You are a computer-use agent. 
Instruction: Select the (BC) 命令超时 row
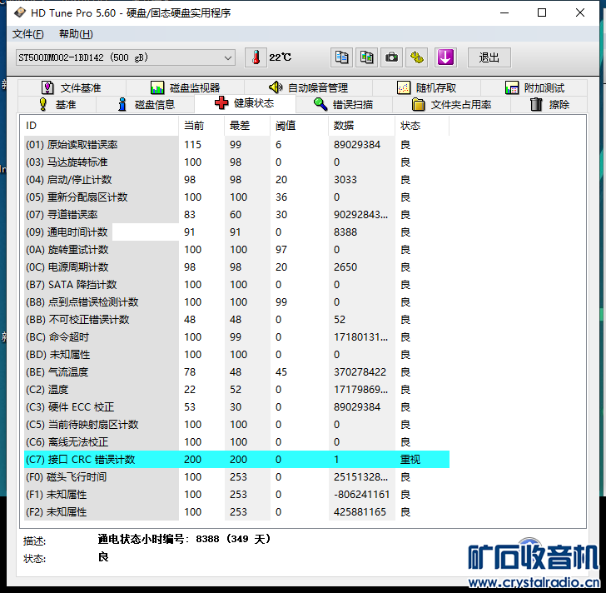[236, 337]
